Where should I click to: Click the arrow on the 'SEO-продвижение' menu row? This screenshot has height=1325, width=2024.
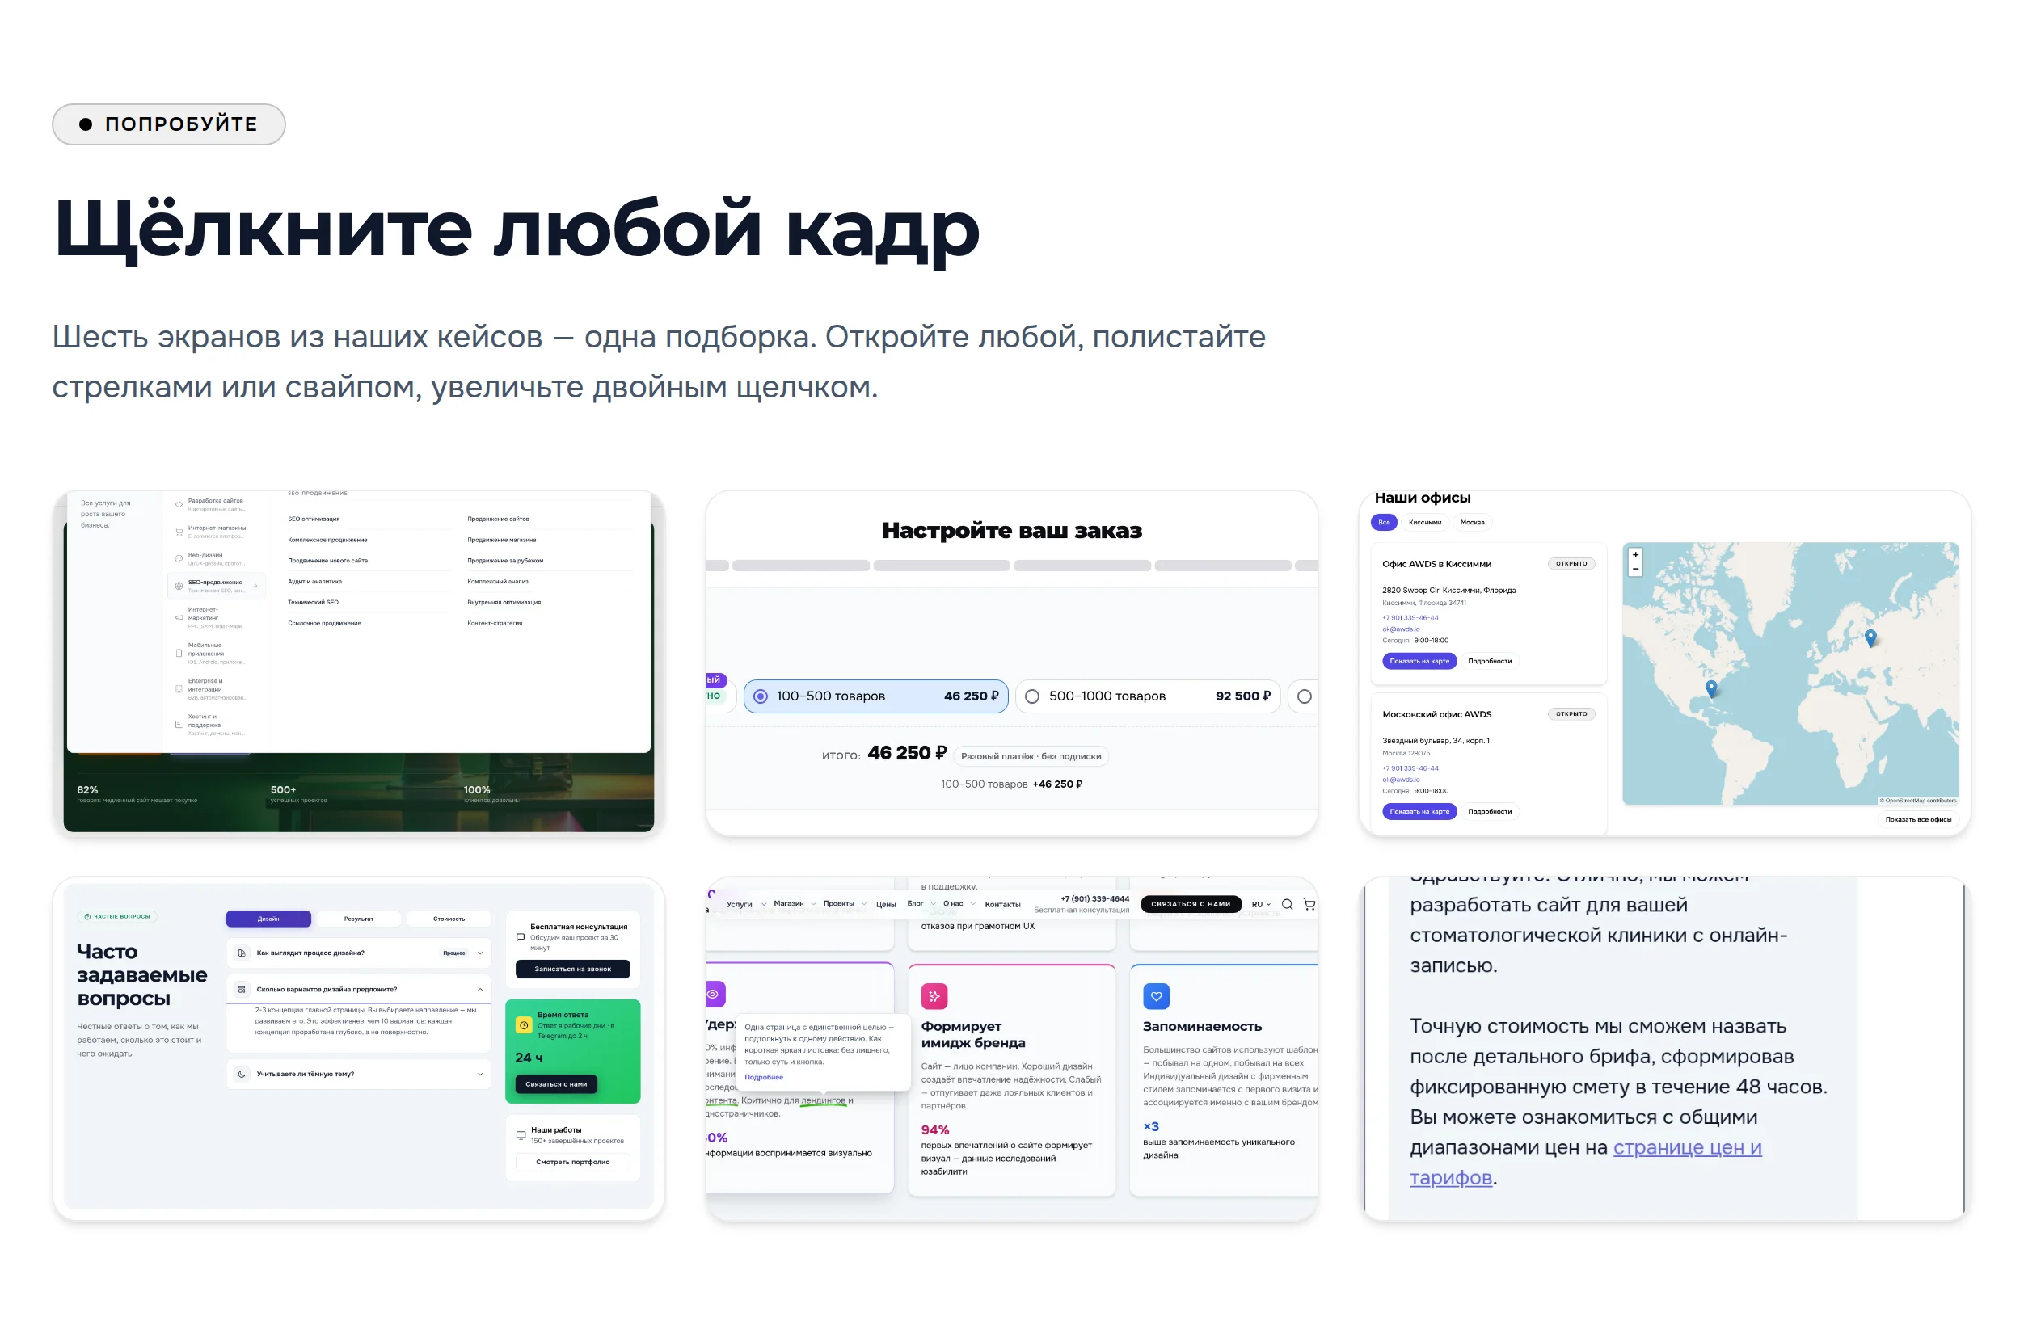tap(256, 586)
